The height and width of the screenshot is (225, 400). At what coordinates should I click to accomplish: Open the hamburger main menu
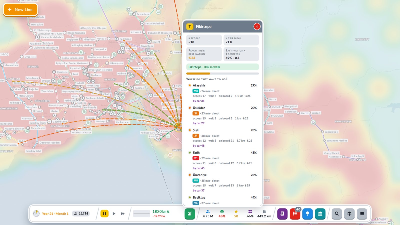click(362, 214)
